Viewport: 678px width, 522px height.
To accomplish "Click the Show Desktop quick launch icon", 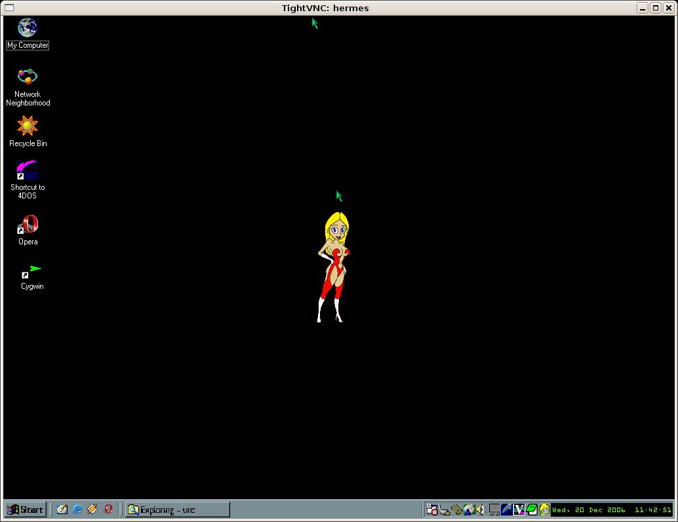I will click(x=62, y=509).
